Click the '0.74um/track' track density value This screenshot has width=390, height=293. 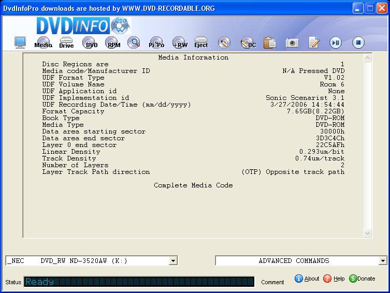pos(320,158)
